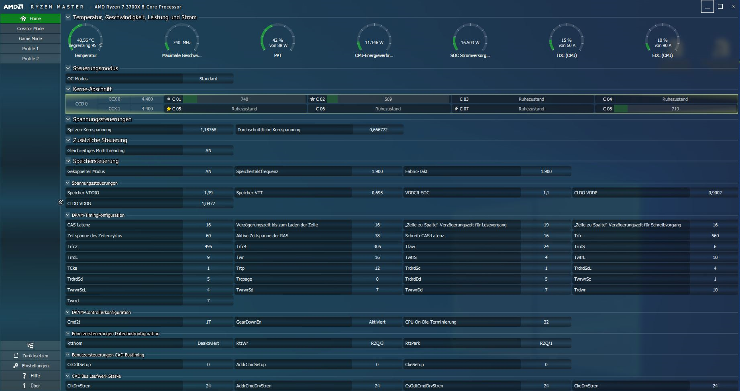Click the dot marker on core C 01
Viewport: 740px width, 391px height.
(169, 99)
